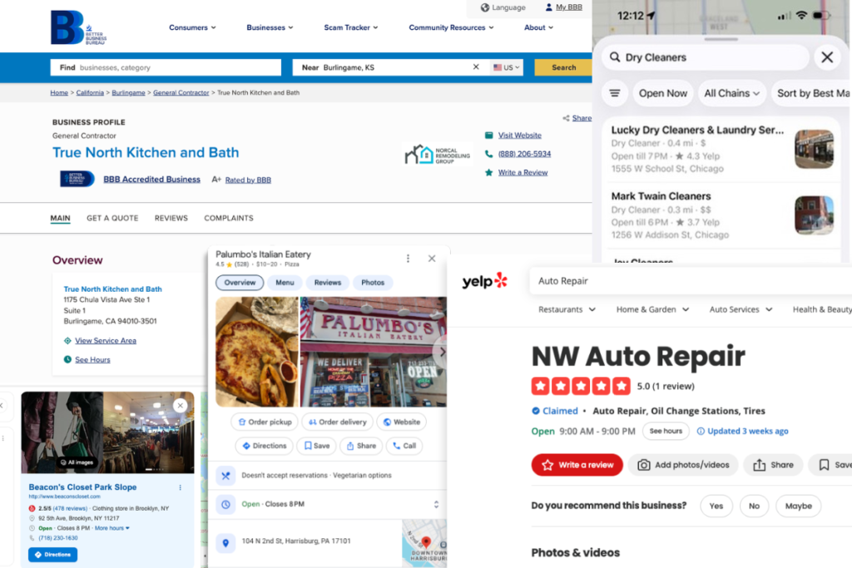
Task: Switch to GET A QUOTE tab
Action: pyautogui.click(x=112, y=218)
